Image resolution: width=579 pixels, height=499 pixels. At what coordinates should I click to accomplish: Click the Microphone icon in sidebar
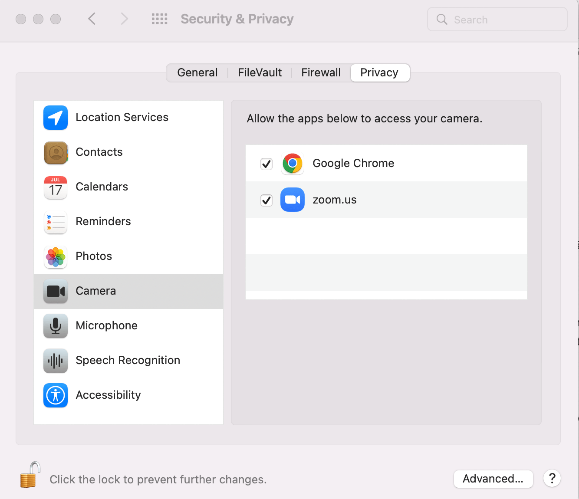coord(56,326)
